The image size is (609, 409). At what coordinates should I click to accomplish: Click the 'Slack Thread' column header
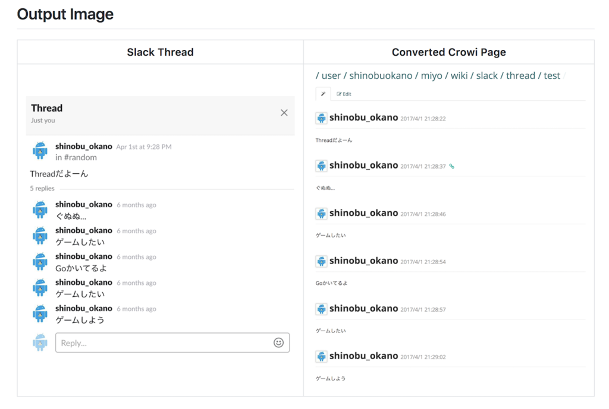(160, 52)
